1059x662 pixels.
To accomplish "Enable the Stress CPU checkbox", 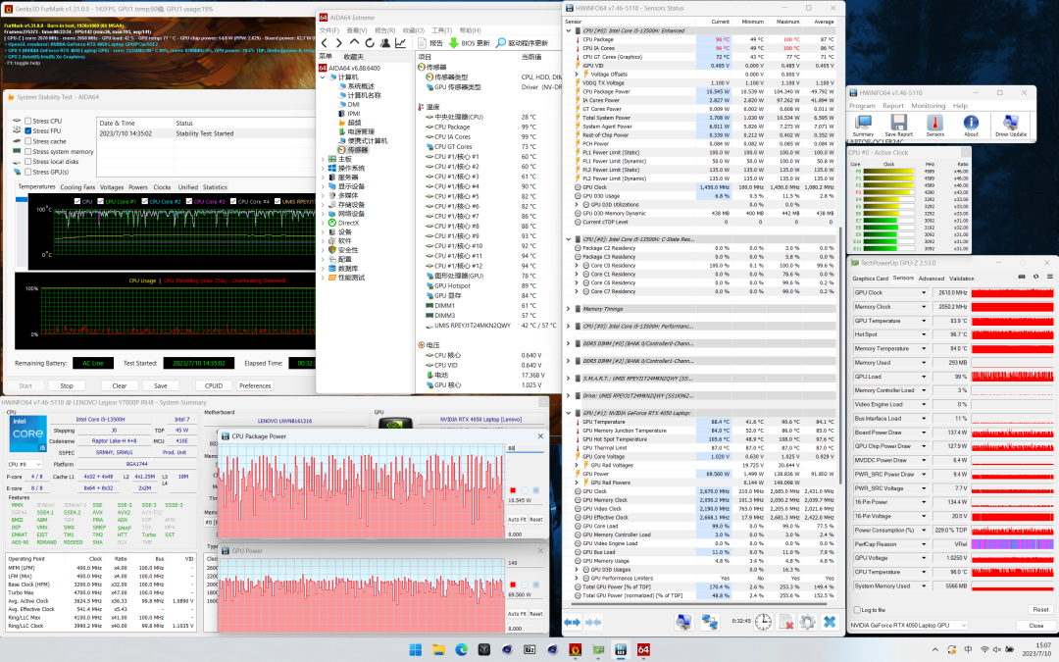I will [27, 121].
